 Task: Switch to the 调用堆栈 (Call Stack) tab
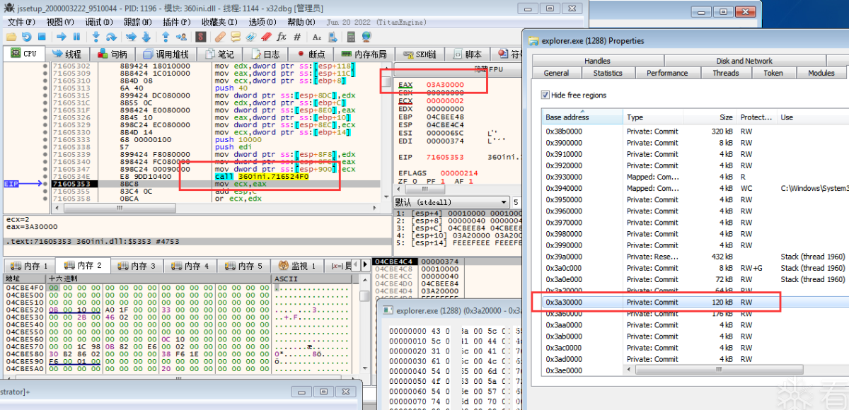point(166,54)
